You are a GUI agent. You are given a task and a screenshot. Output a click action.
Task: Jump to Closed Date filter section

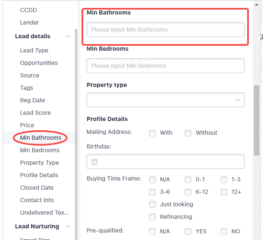37,188
